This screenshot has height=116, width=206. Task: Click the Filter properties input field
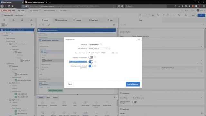click(x=160, y=25)
